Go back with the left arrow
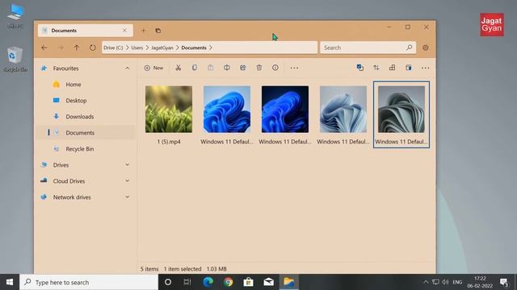Screen dimensions: 517x290 coord(44,48)
